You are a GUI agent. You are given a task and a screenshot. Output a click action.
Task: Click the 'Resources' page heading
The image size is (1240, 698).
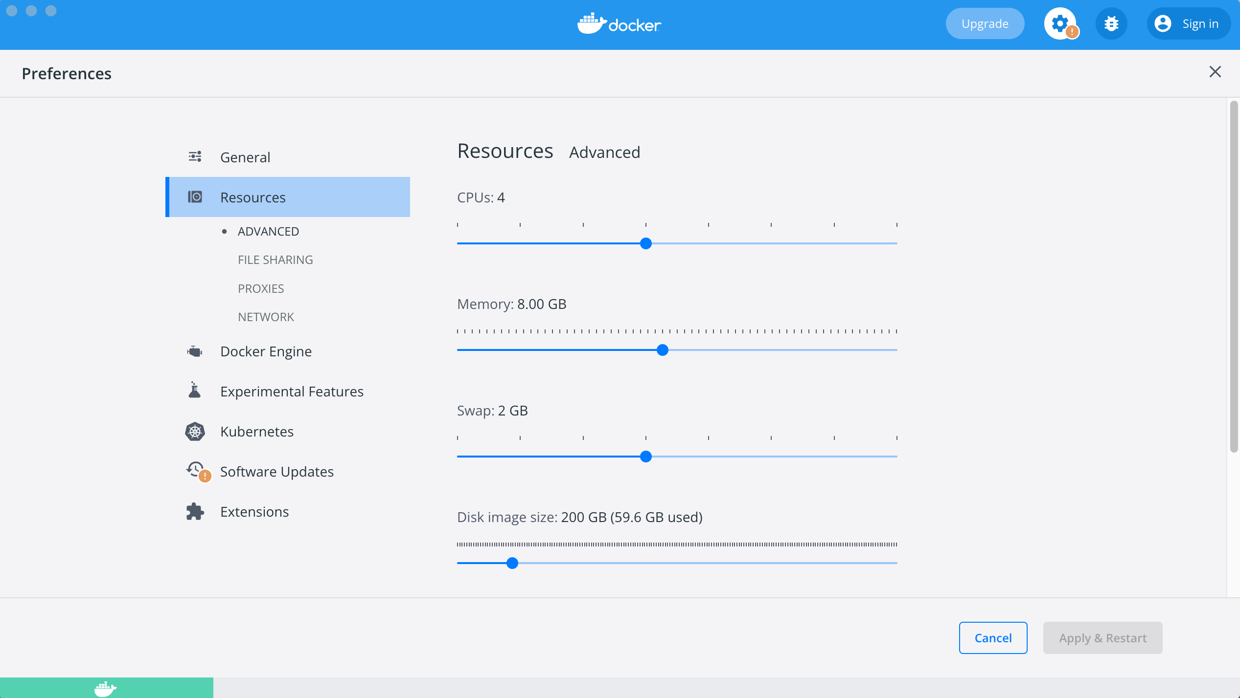[505, 151]
